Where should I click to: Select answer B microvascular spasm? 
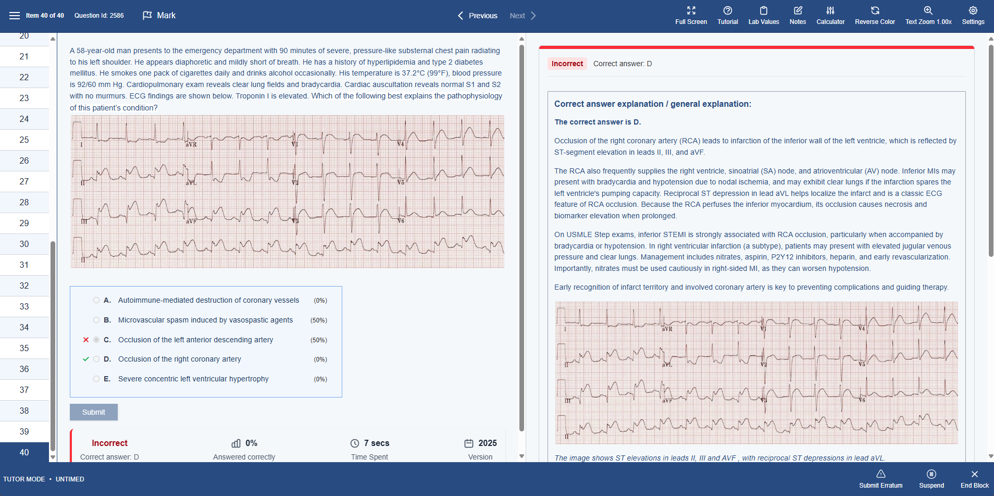206,320
